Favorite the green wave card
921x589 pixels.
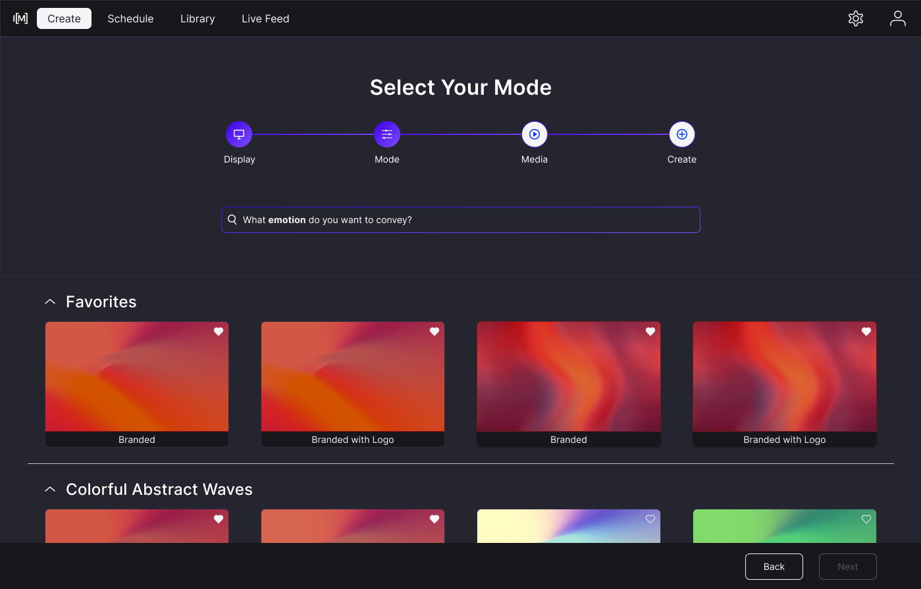866,519
